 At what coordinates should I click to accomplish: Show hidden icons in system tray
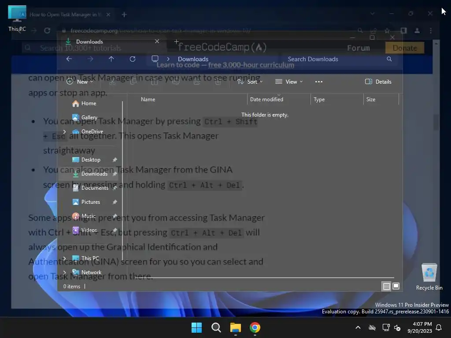point(358,327)
